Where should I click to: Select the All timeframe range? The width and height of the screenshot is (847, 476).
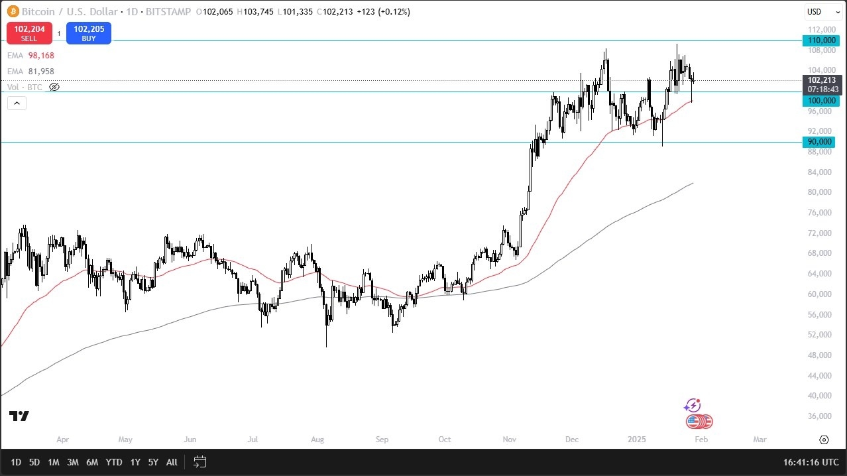pyautogui.click(x=172, y=462)
